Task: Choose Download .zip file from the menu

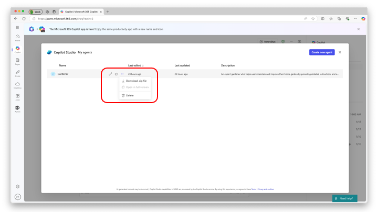Action: tap(135, 81)
